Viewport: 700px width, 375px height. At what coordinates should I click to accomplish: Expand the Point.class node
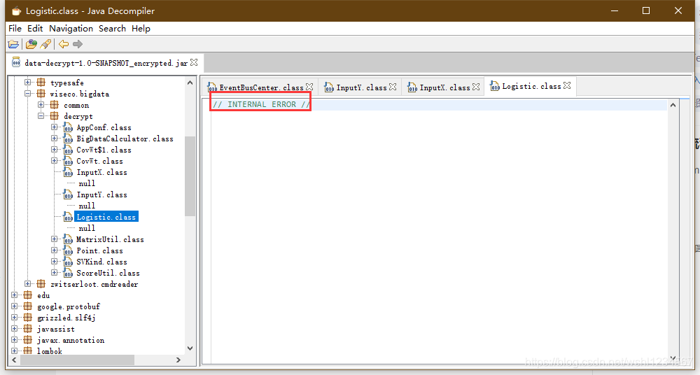click(55, 250)
